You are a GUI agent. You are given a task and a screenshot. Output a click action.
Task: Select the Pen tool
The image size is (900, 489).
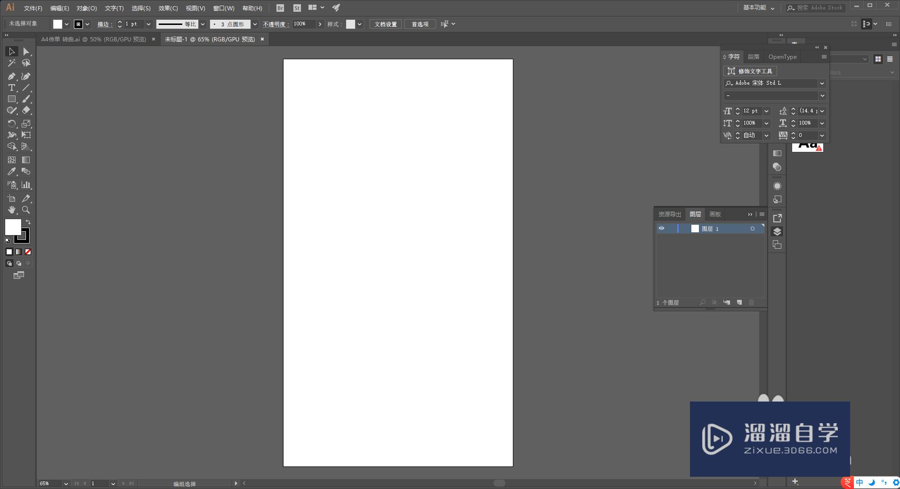tap(12, 76)
